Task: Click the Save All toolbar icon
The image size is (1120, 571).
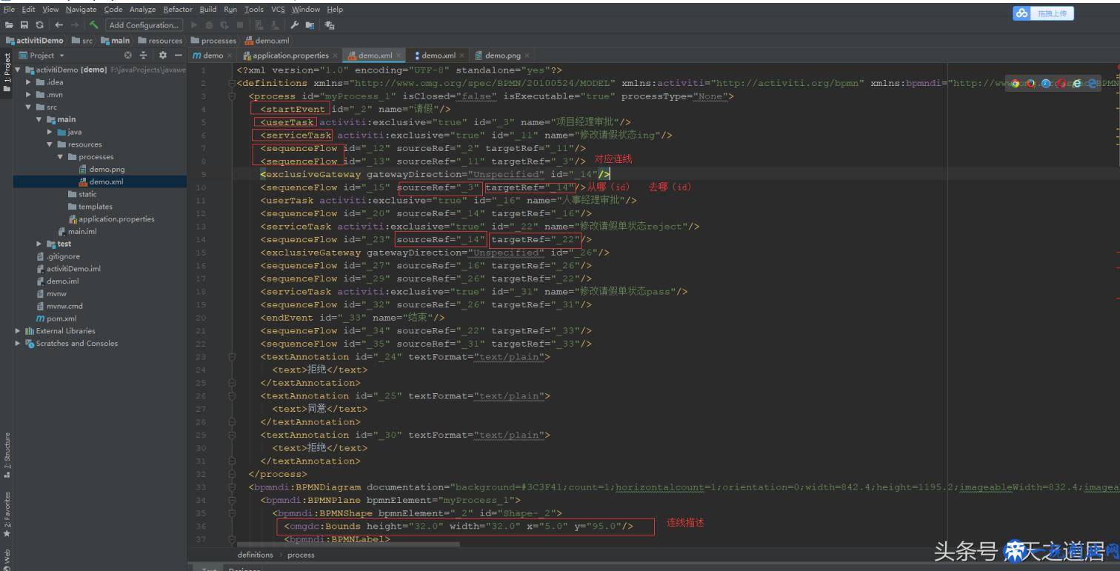Action: click(x=24, y=25)
